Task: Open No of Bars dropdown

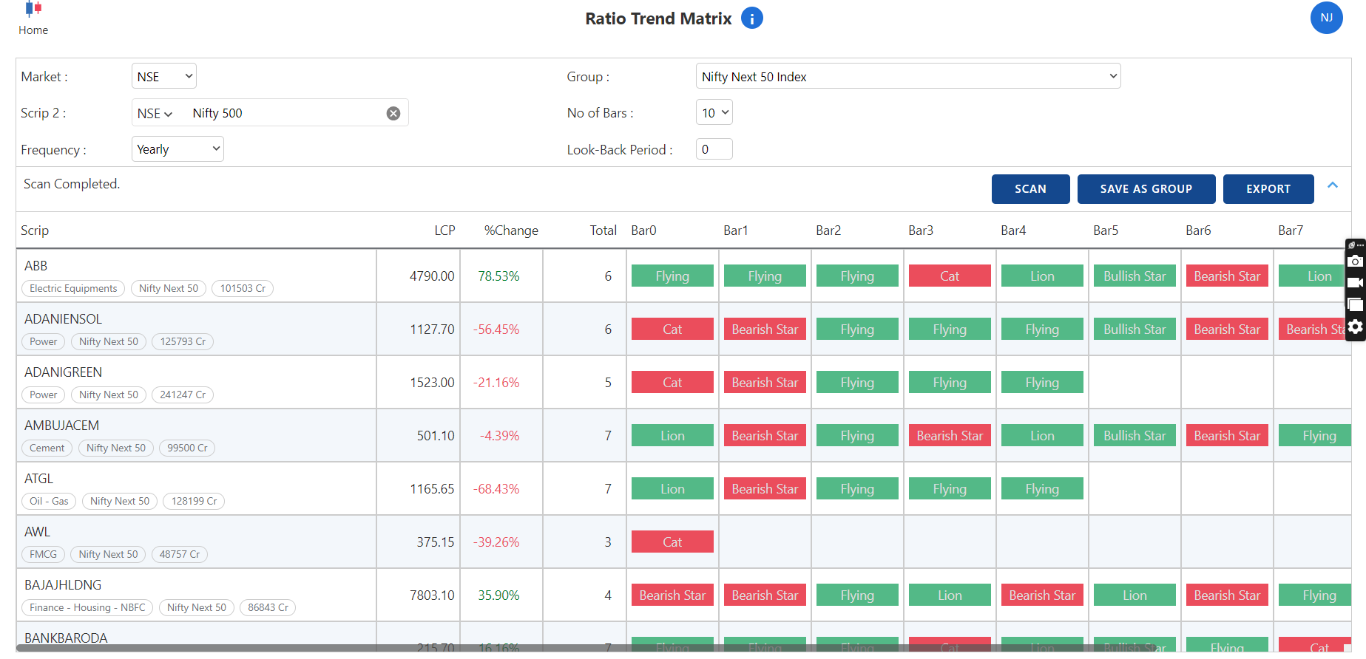Action: click(x=714, y=112)
